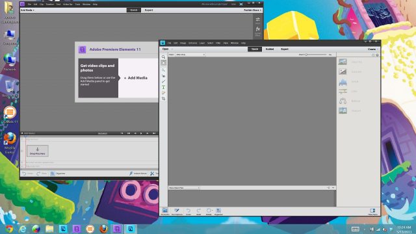416x234 pixels.
Task: Select the Crop tool
Action: 163,98
